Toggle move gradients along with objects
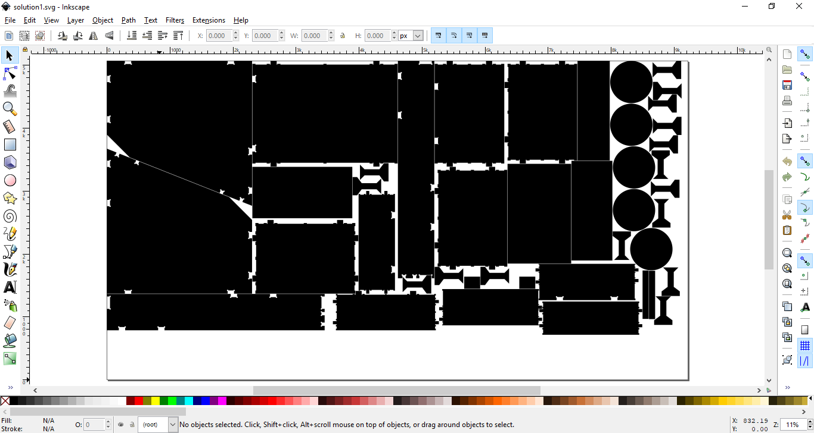Viewport: 814px width, 433px height. click(470, 36)
